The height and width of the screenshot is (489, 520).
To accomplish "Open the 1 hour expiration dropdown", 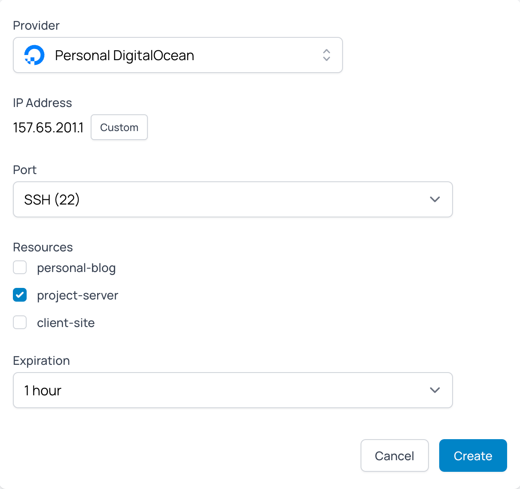I will (x=233, y=390).
